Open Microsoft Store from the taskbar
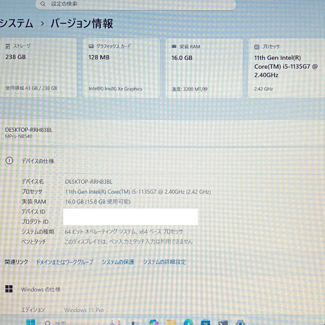The width and height of the screenshot is (325, 325). click(x=206, y=322)
